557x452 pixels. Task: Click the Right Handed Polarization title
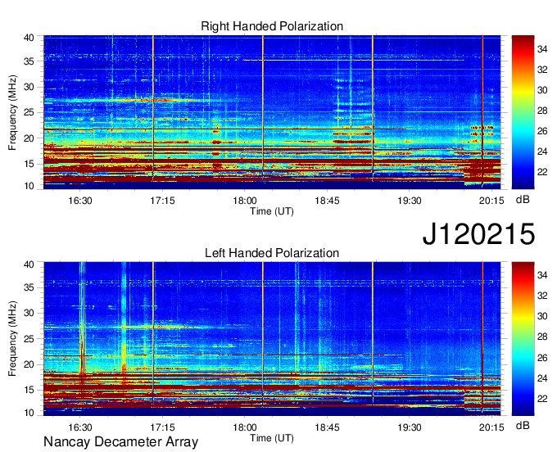pyautogui.click(x=272, y=26)
